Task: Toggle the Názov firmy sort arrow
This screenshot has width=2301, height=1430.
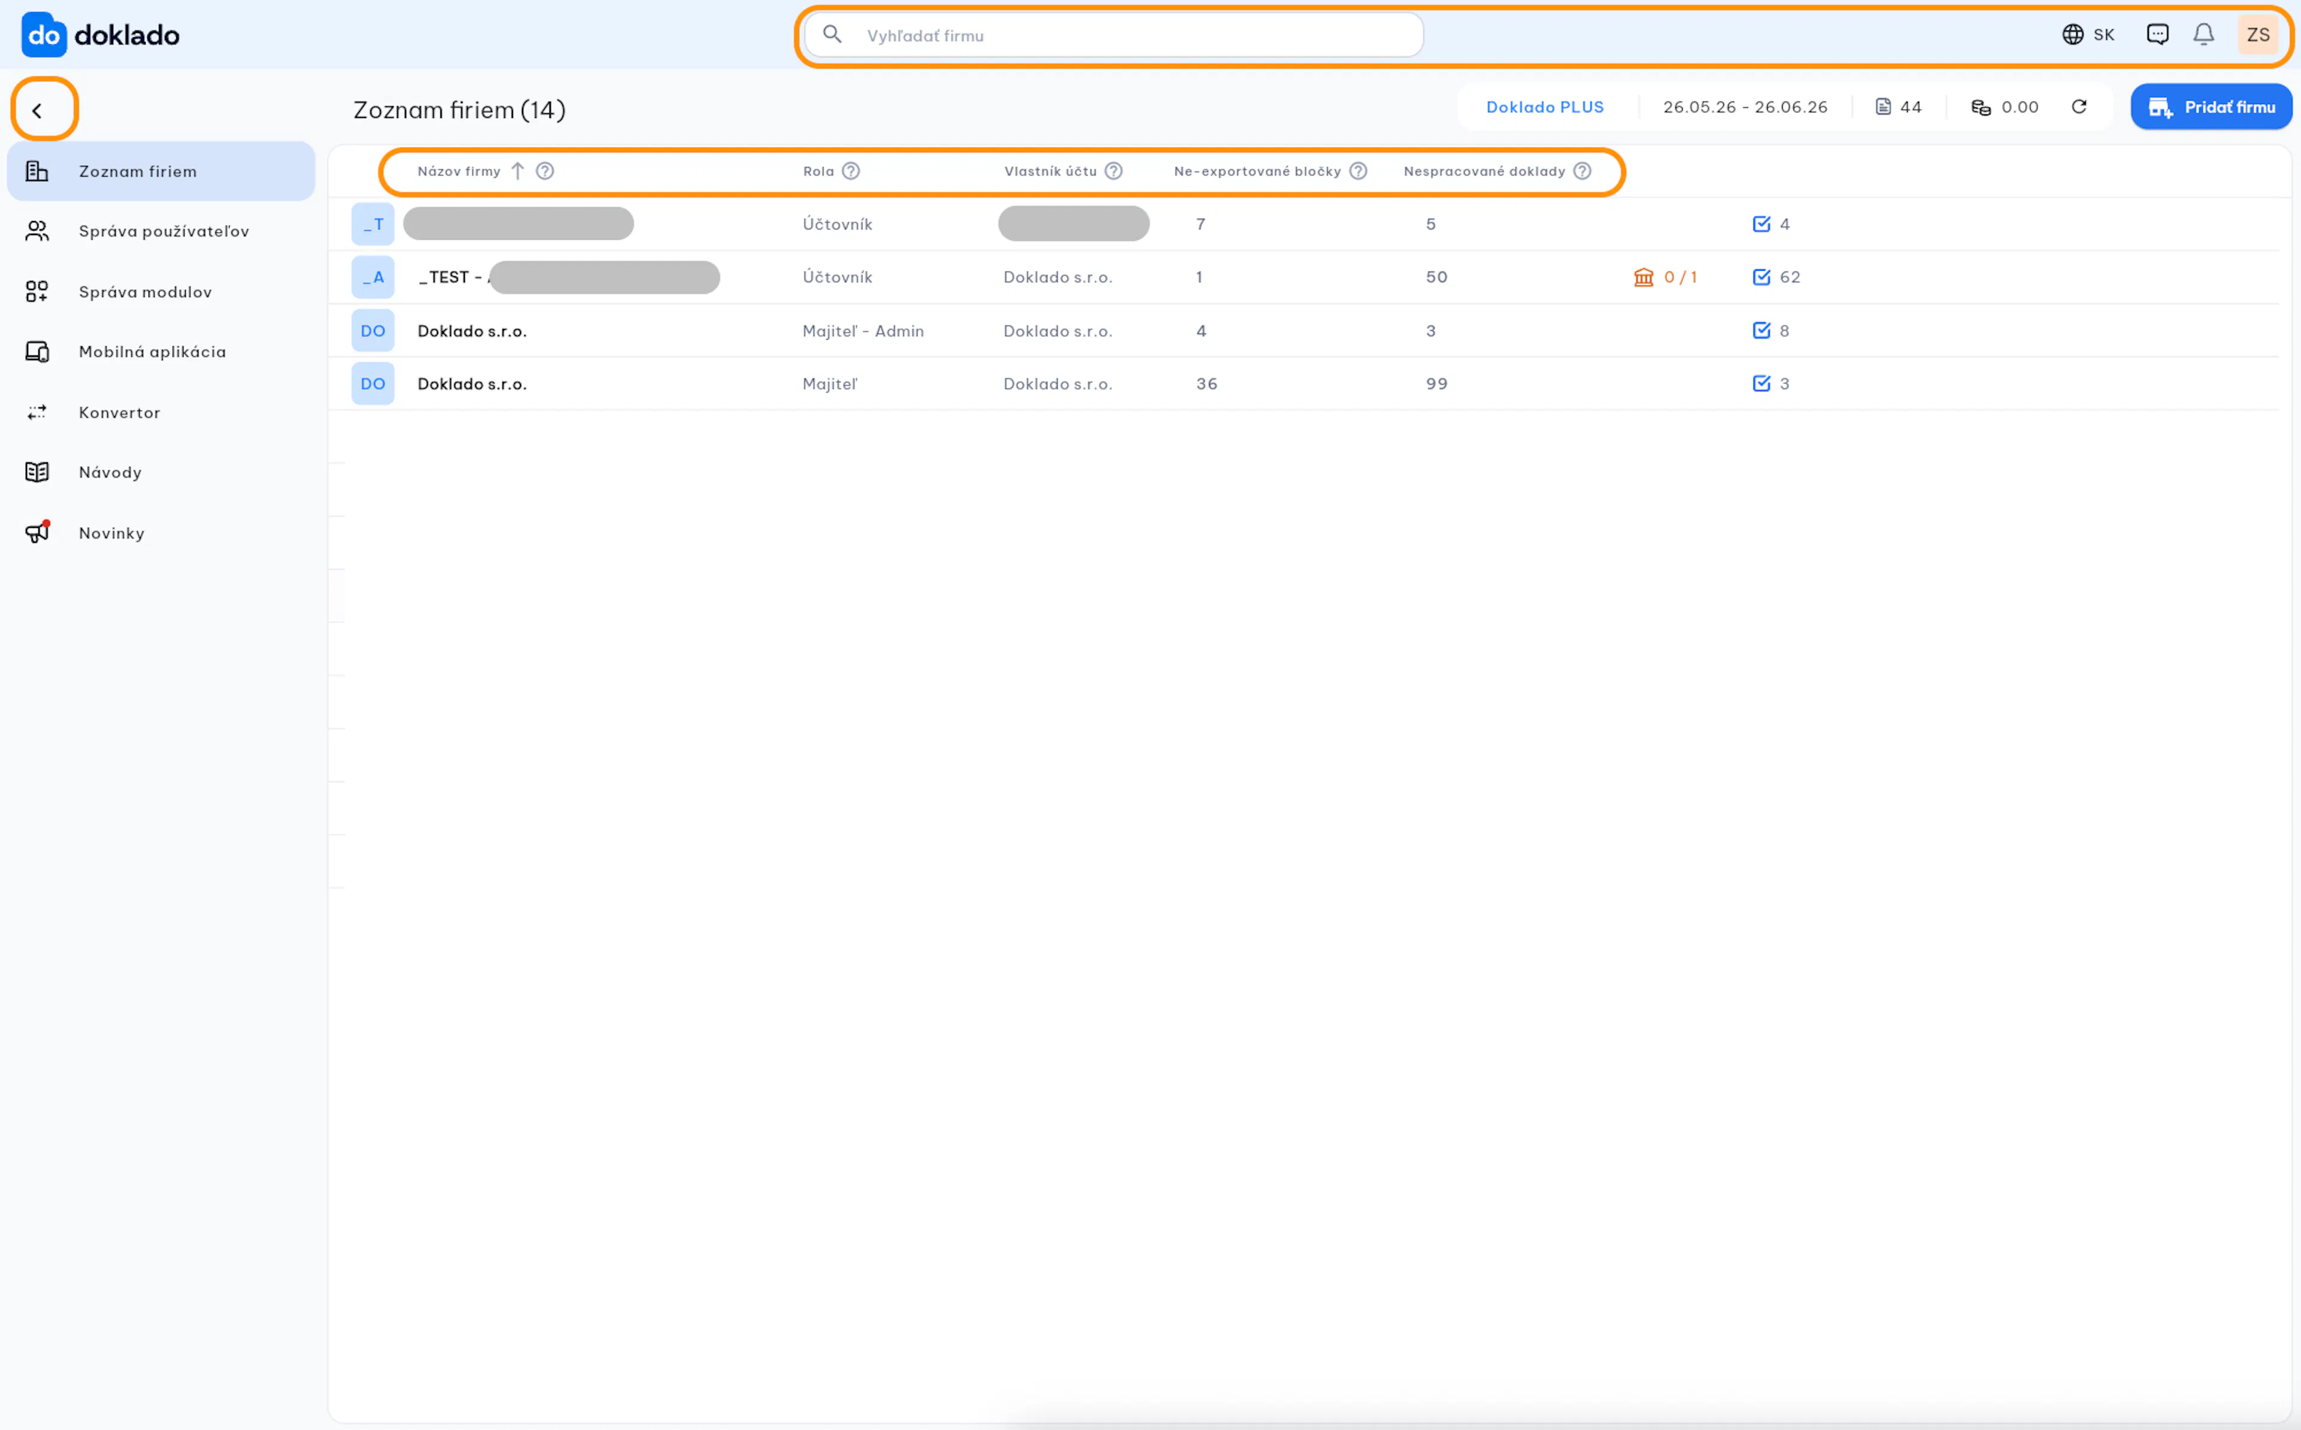Action: (x=517, y=171)
